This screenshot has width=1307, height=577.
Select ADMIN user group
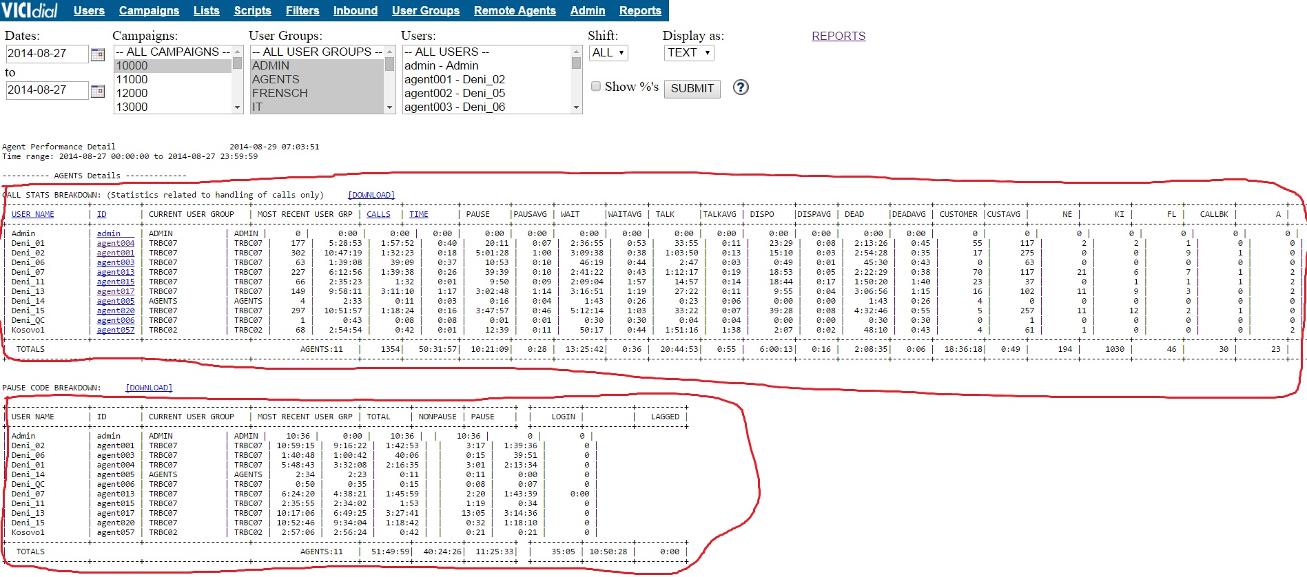317,66
